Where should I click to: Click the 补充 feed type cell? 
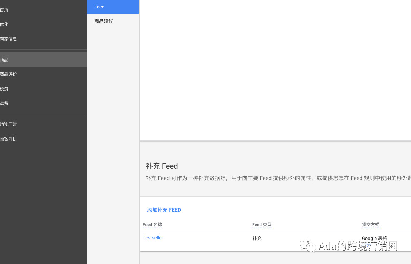pos(257,238)
